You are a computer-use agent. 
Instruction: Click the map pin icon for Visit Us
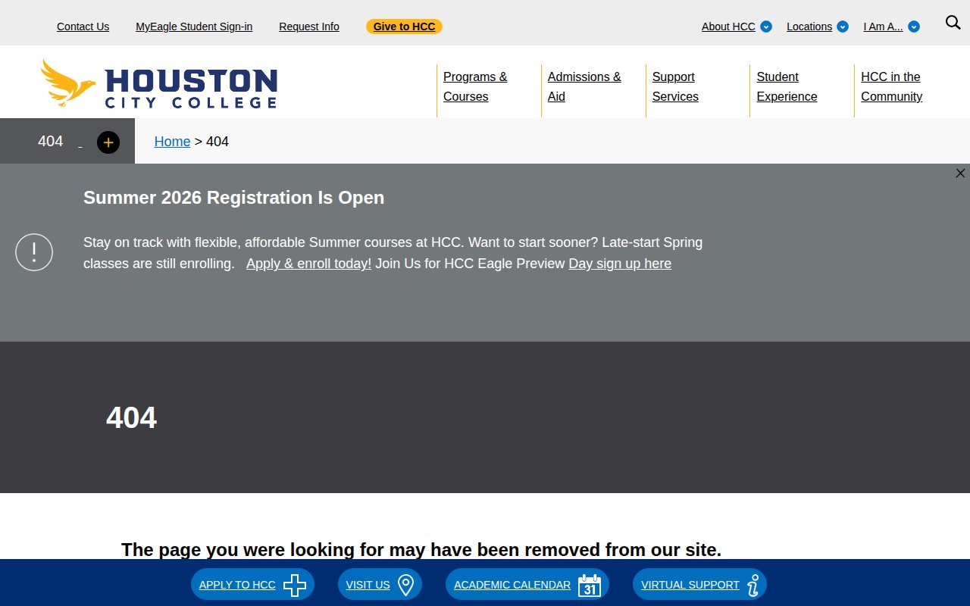[x=405, y=585]
